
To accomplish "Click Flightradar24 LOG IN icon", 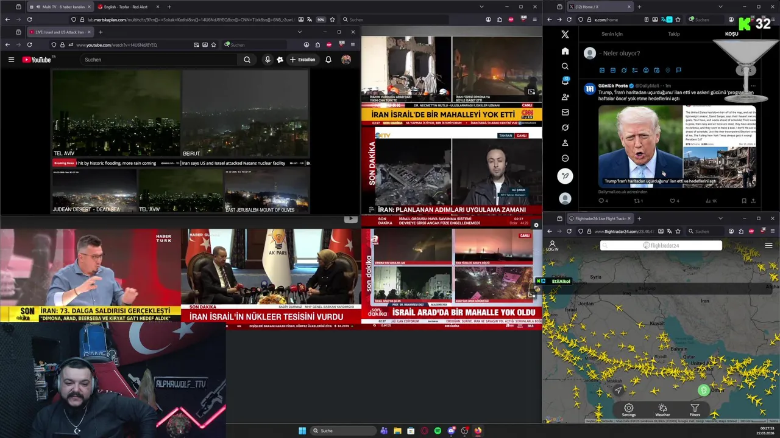I will pos(552,246).
